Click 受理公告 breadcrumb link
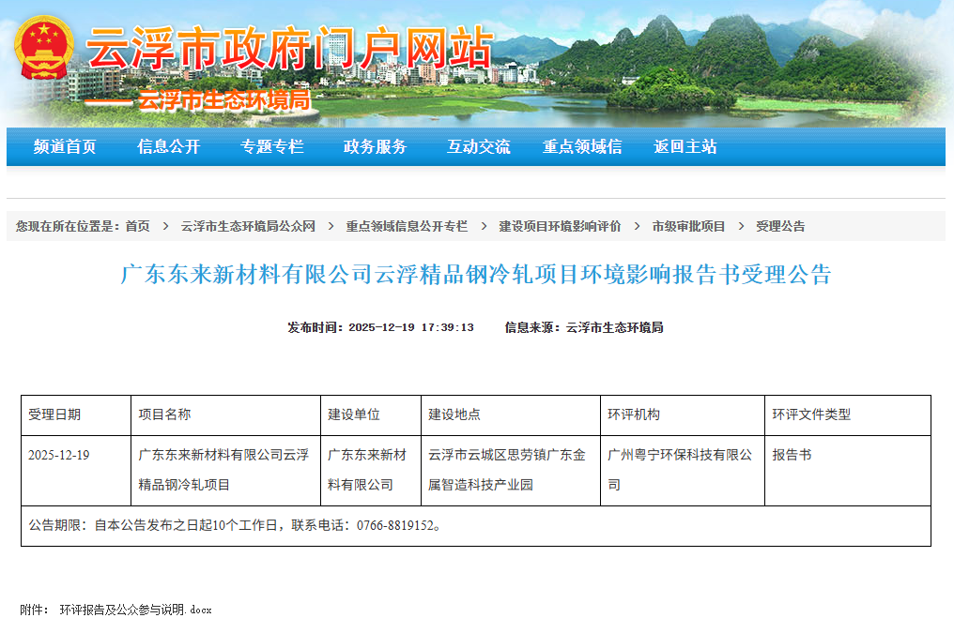Image resolution: width=954 pixels, height=633 pixels. [x=780, y=226]
